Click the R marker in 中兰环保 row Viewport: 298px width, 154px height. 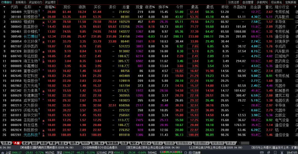tap(44, 42)
